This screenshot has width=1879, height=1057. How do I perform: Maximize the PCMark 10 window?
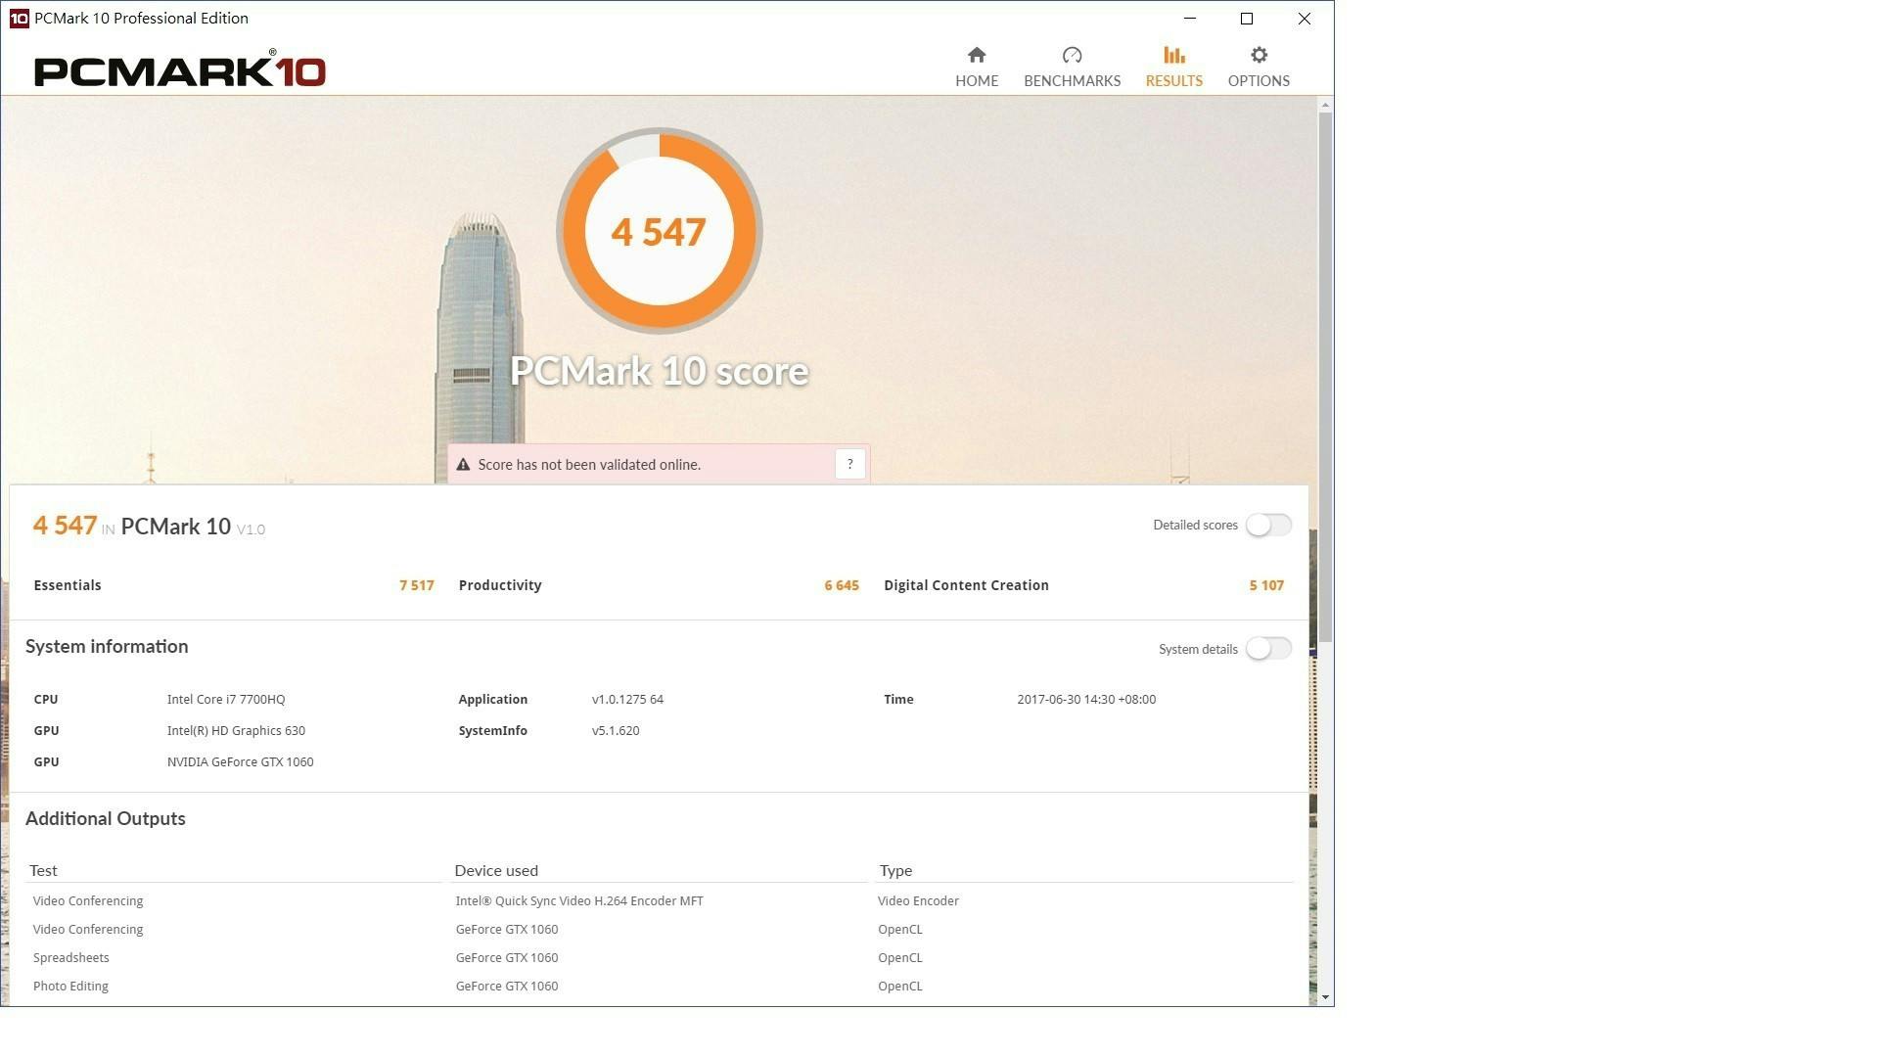1247,19
